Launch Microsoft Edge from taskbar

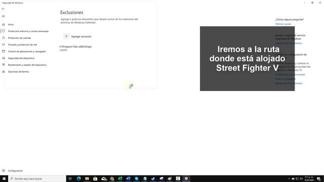(79, 178)
